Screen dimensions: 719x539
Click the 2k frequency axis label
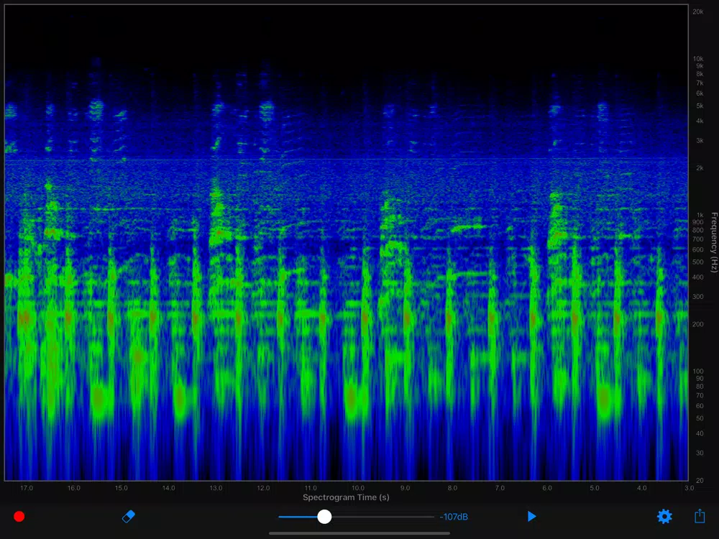pos(700,167)
